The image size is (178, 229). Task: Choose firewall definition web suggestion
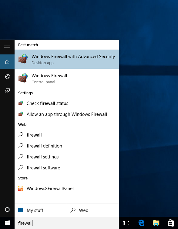click(67, 146)
